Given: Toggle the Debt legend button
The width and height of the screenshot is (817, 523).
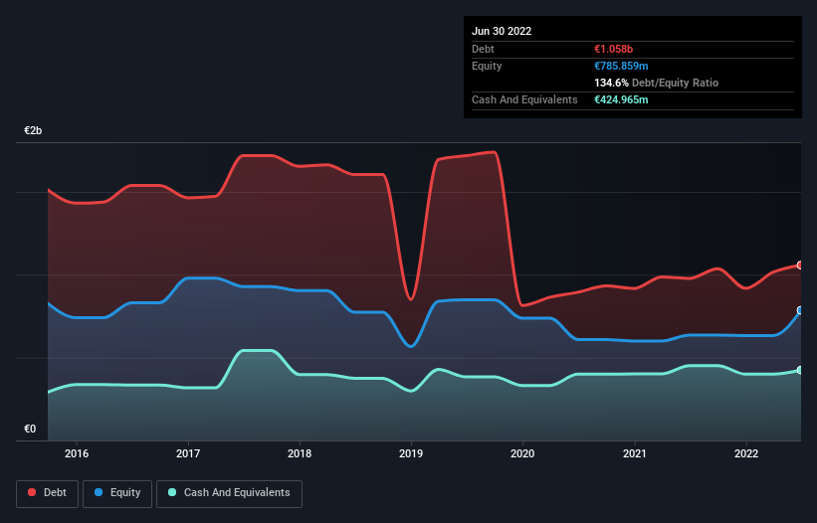Looking at the screenshot, I should (x=48, y=493).
